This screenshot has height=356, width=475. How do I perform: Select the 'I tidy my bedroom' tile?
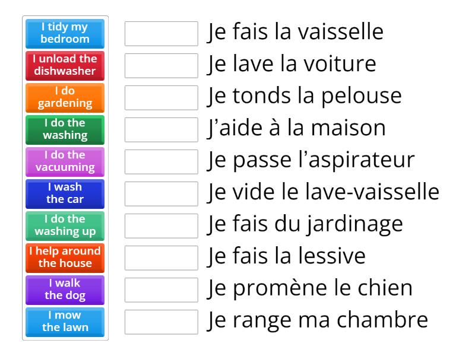pos(65,33)
